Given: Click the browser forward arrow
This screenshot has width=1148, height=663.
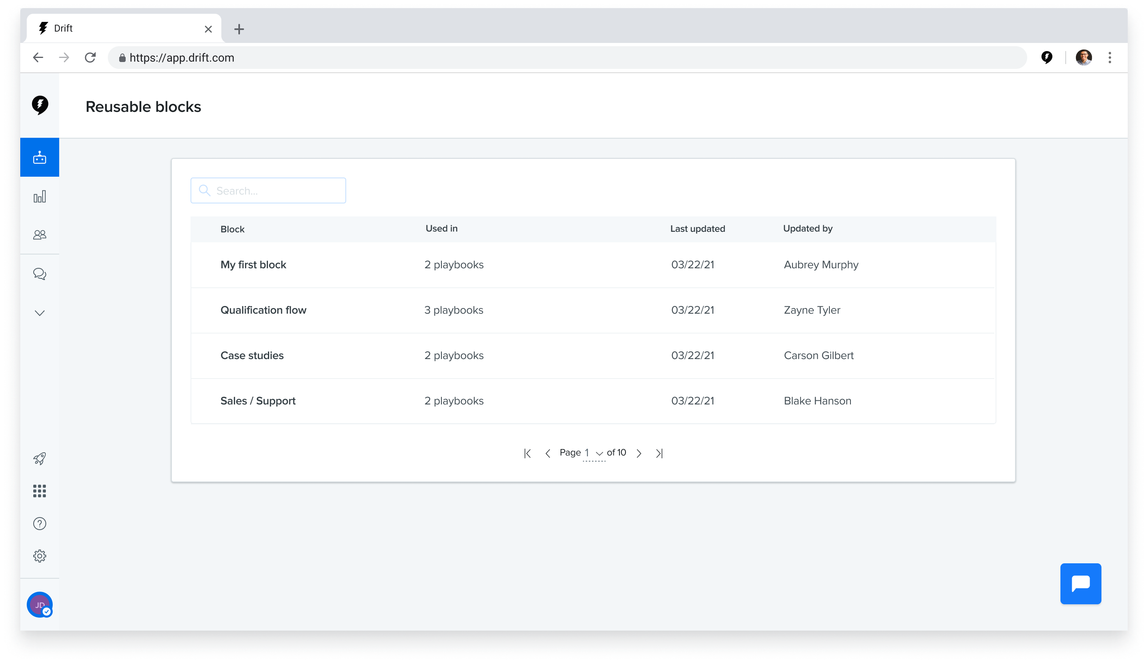Looking at the screenshot, I should (64, 58).
